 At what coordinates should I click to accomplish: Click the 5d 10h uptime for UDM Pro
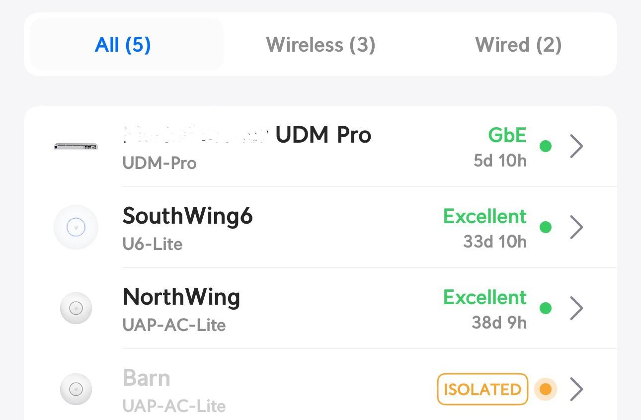click(x=499, y=161)
